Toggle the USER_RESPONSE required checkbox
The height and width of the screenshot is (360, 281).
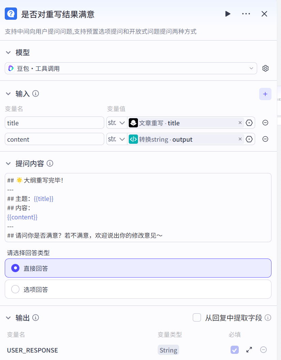(x=234, y=350)
